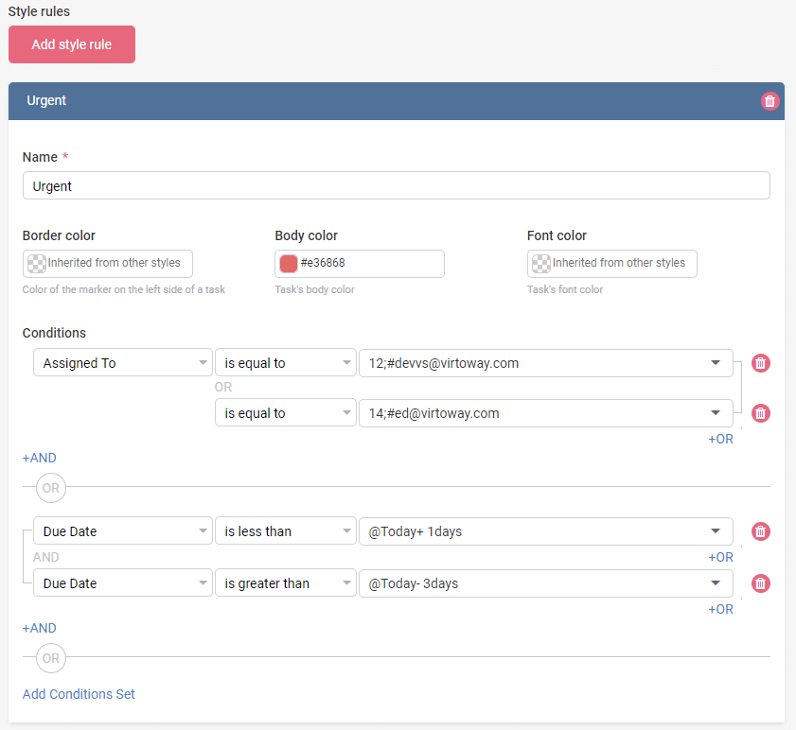The image size is (796, 730).
Task: Open the Border color picker field
Action: click(x=108, y=263)
